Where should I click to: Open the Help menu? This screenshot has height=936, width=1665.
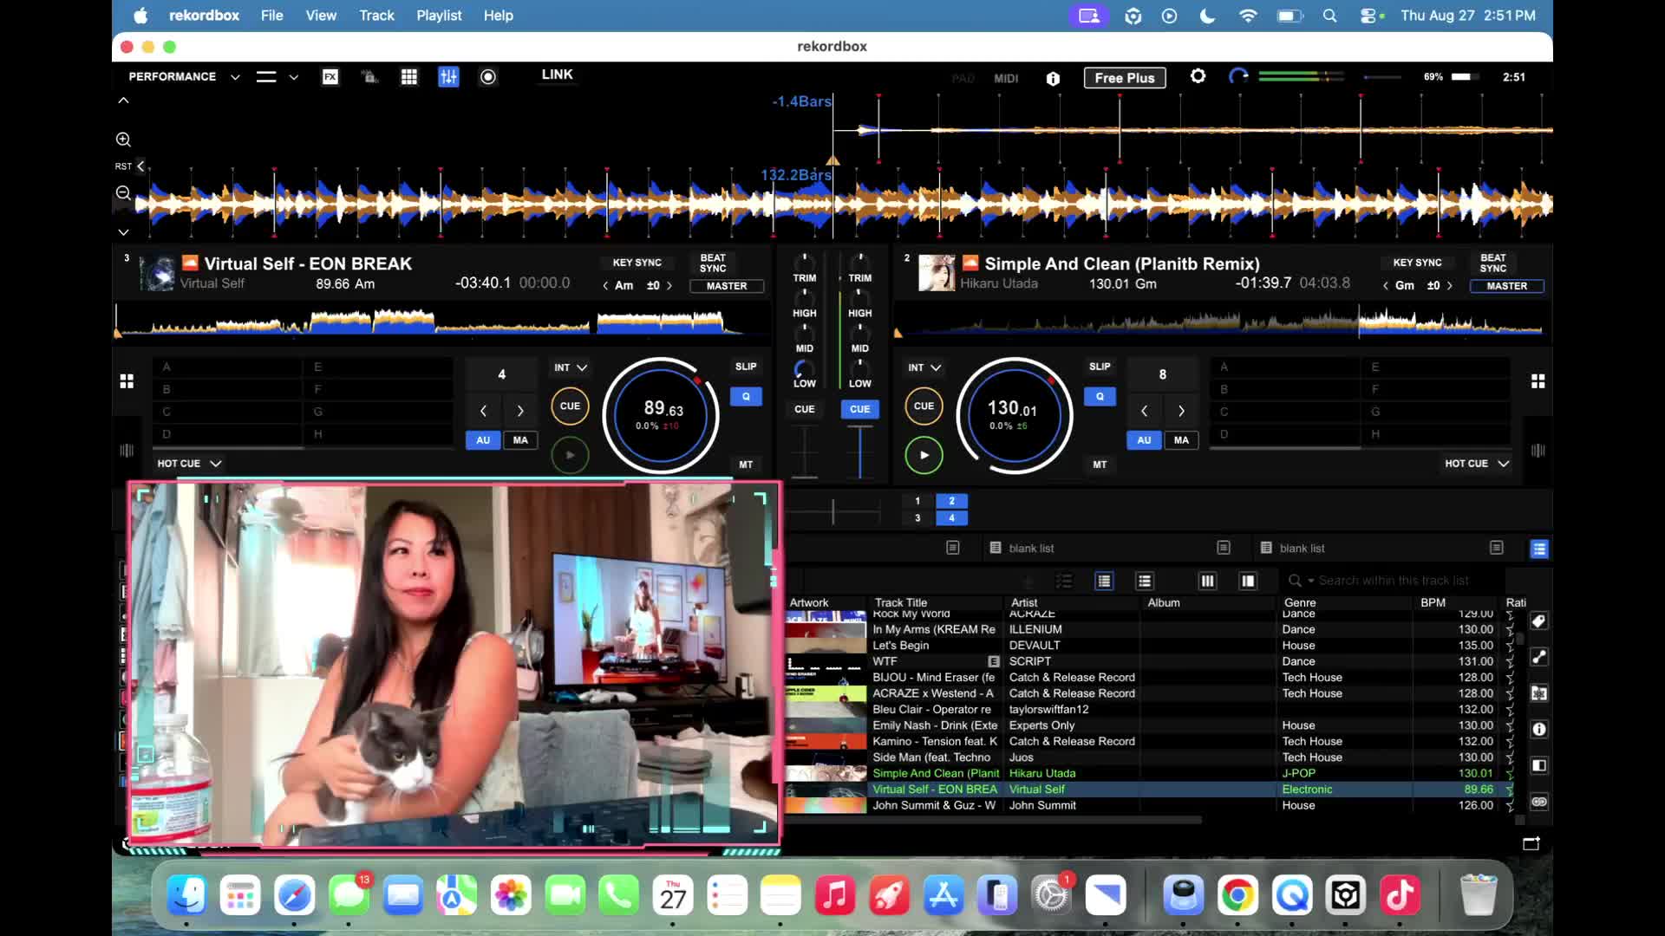pyautogui.click(x=499, y=16)
